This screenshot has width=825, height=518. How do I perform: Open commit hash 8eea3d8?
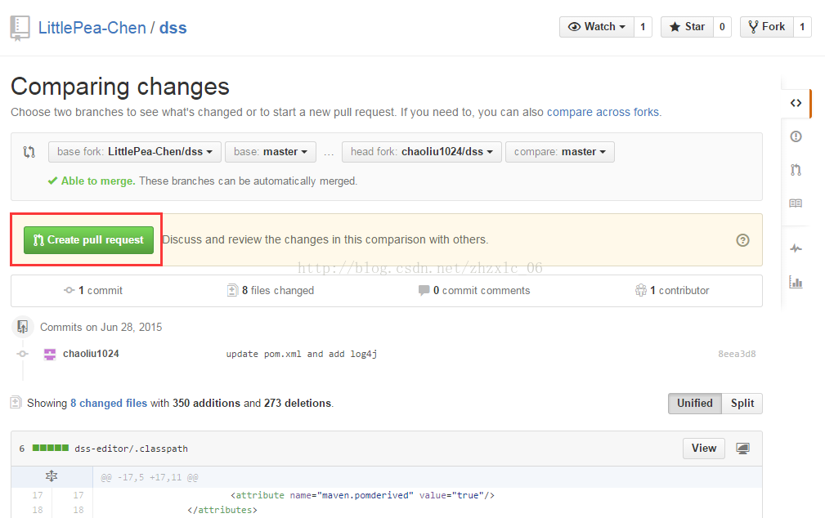(x=737, y=354)
